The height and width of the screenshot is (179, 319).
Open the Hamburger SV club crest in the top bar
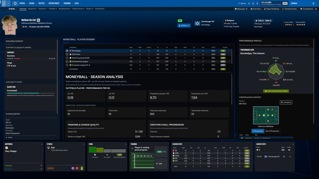15,3
